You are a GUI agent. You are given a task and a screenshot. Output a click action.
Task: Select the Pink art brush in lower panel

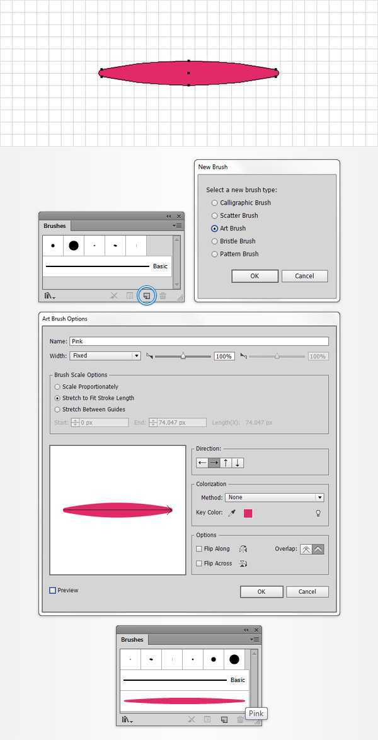184,701
